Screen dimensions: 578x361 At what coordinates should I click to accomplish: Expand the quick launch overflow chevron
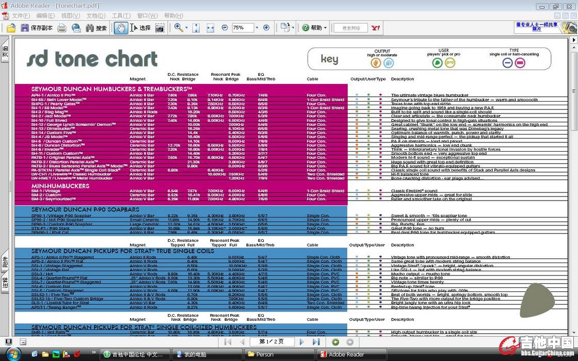tap(93, 353)
